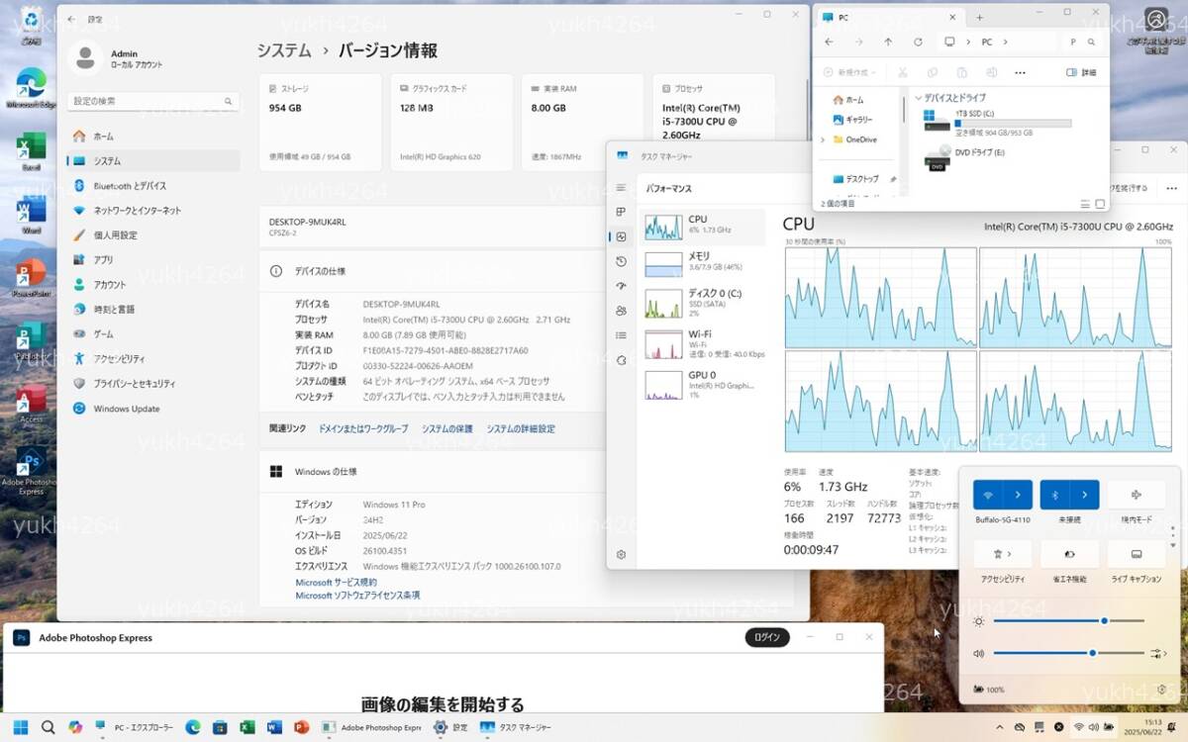Toggle Wi-Fi in quick settings
This screenshot has height=742, width=1188.
pyautogui.click(x=988, y=495)
